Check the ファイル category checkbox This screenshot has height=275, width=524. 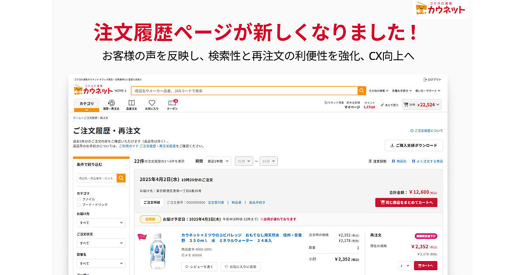click(79, 199)
